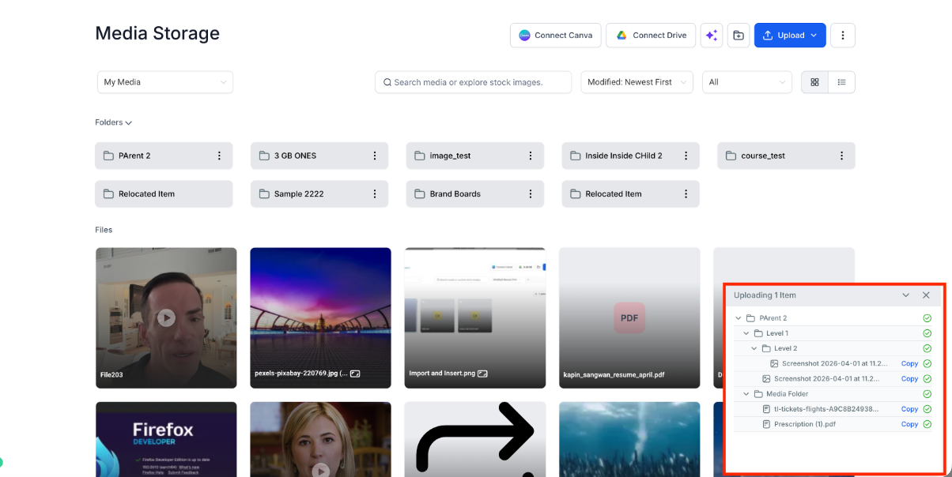Close the upload progress panel
The width and height of the screenshot is (952, 477).
click(x=926, y=295)
